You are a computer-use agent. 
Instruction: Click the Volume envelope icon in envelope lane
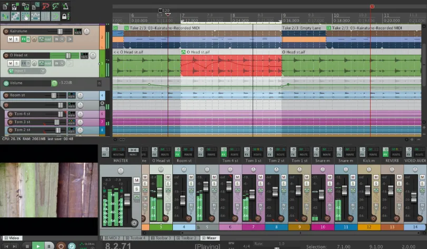point(6,83)
